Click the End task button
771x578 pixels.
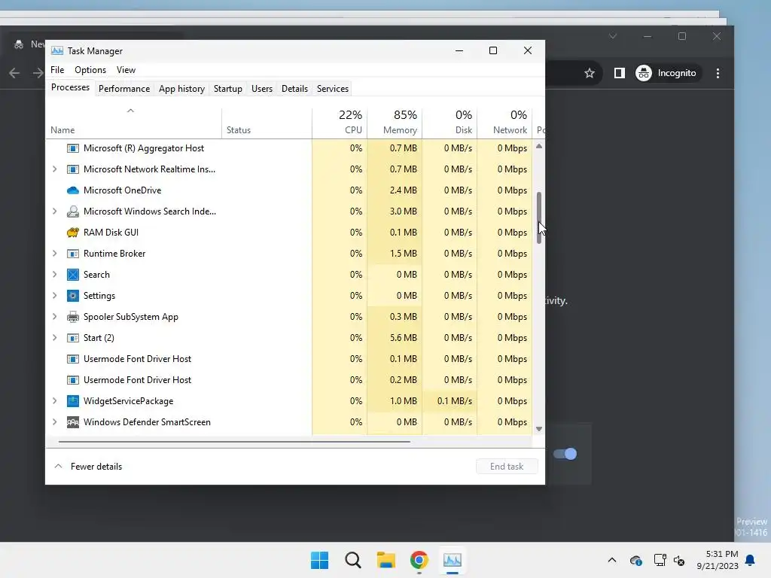(x=507, y=467)
